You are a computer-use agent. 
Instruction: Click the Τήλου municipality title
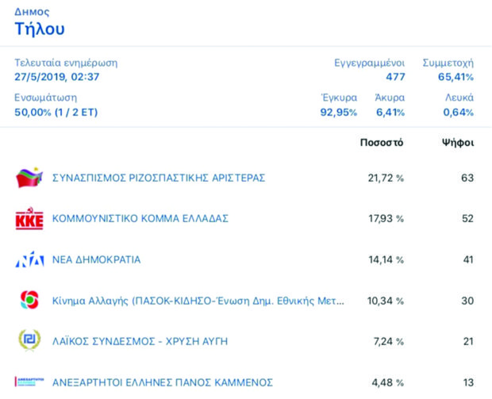point(40,29)
